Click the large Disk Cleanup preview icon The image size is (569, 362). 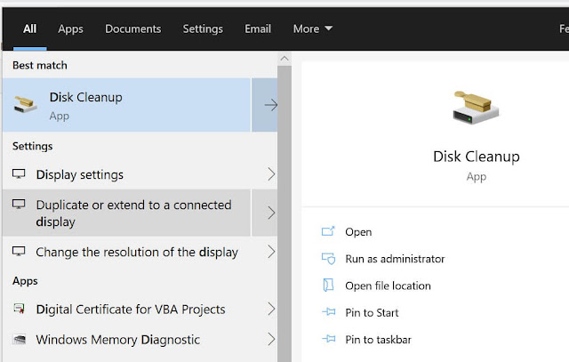(x=476, y=108)
